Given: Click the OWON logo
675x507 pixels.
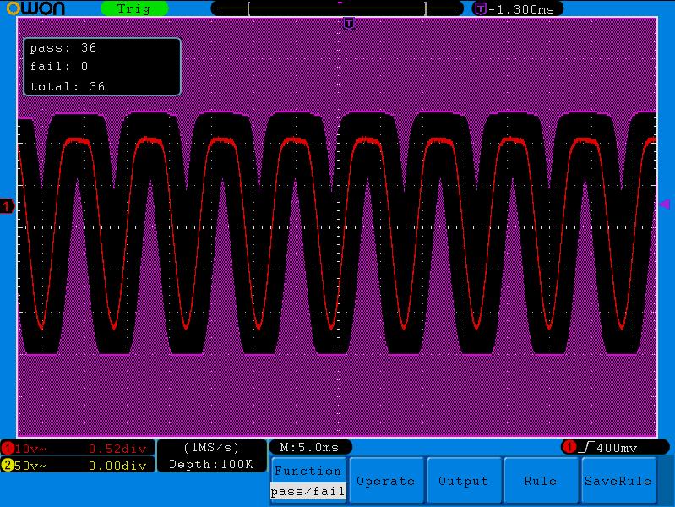Looking at the screenshot, I should 35,8.
